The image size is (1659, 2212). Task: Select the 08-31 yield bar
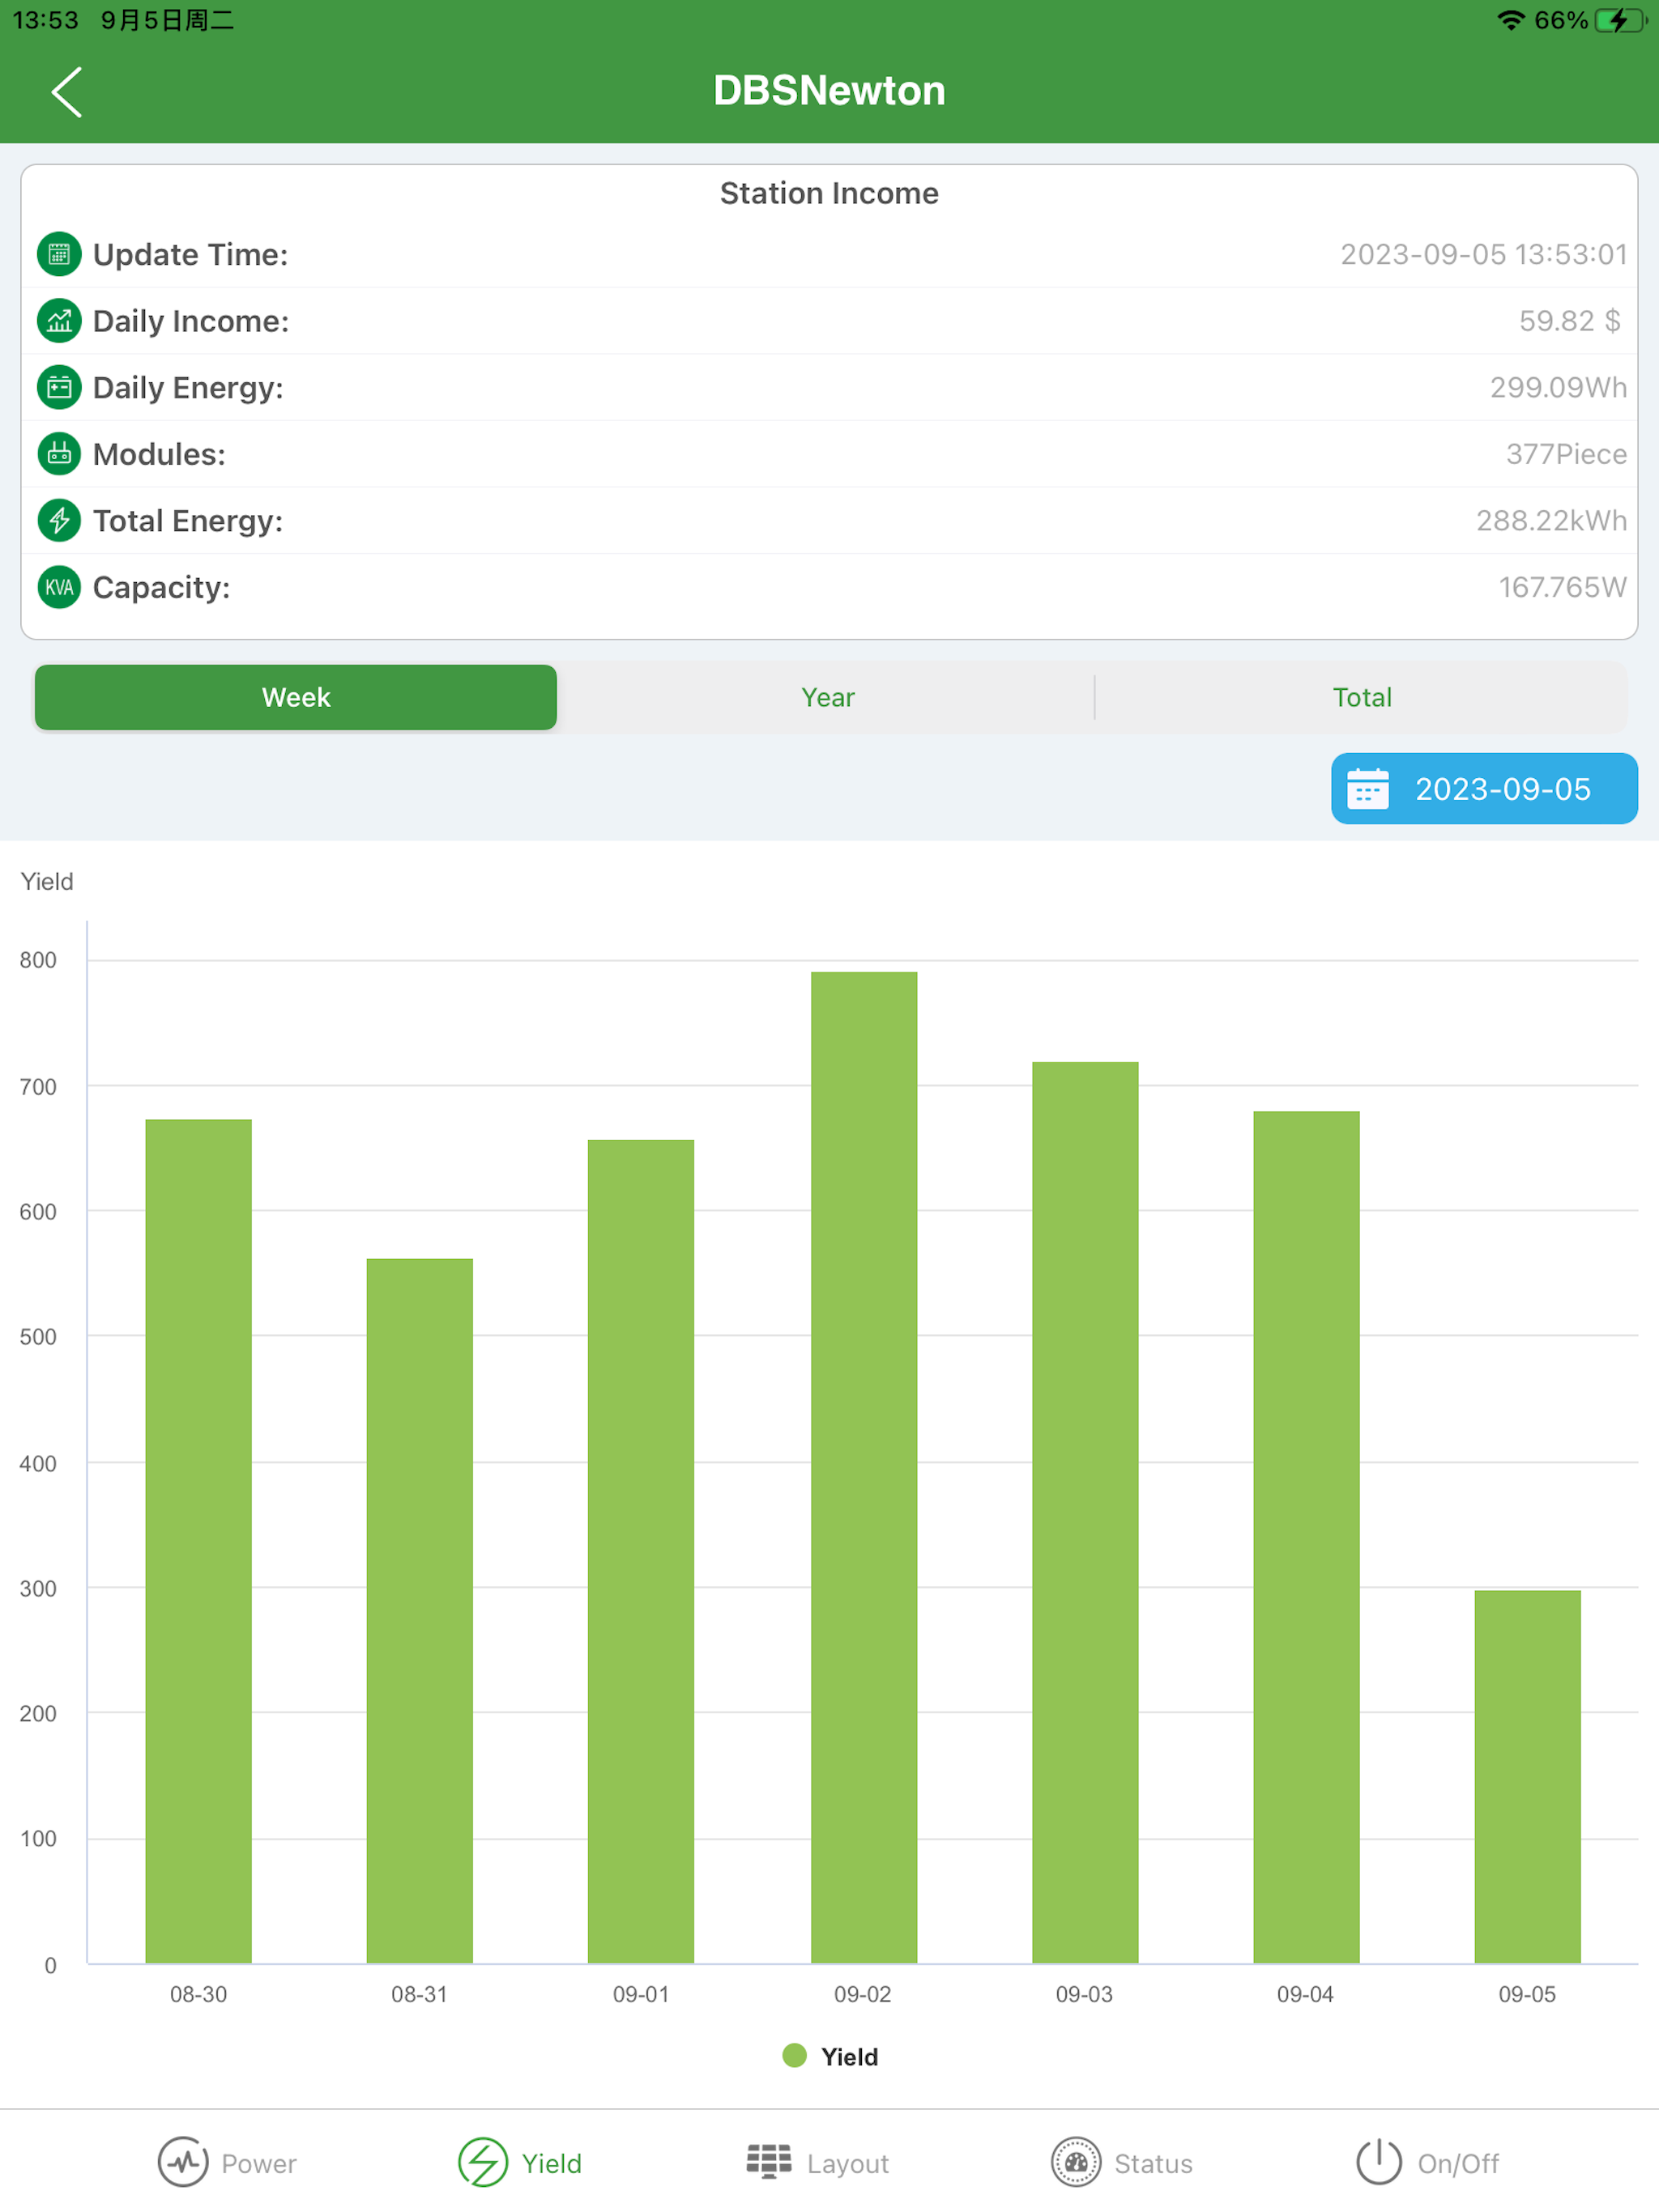coord(420,1610)
